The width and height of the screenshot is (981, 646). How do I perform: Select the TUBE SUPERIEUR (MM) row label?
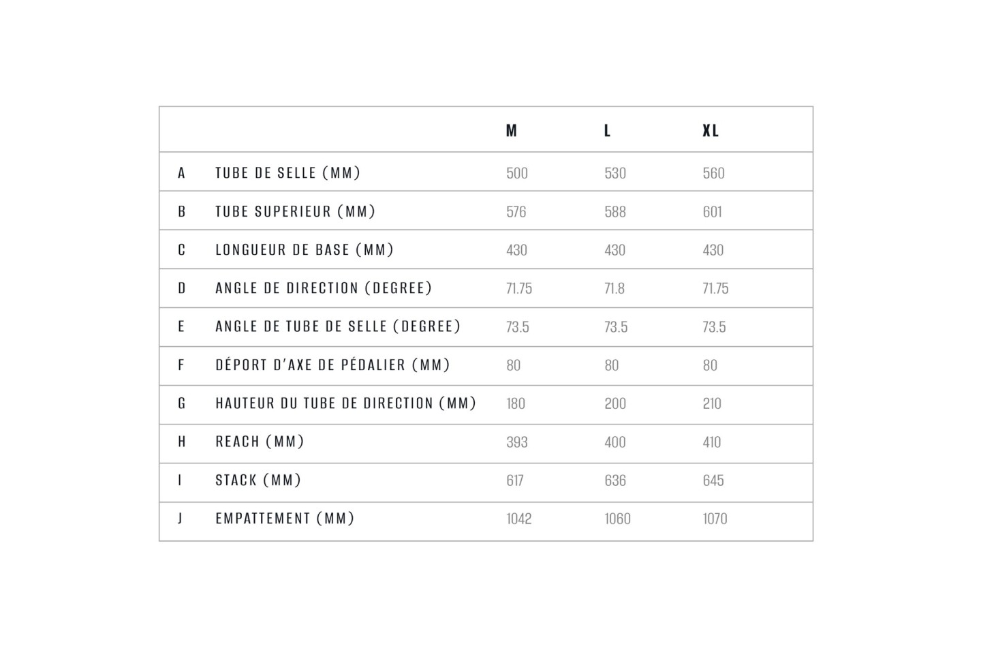296,212
